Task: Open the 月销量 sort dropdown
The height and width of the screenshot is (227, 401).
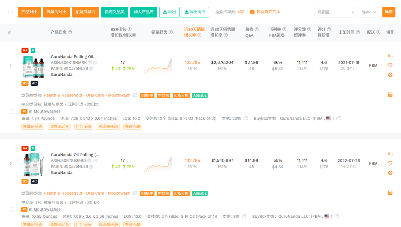Action: pos(335,12)
